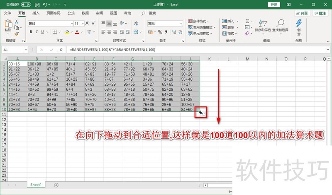The image size is (332, 195).
Task: Switch to the Page Layout tab
Action: tap(54, 13)
